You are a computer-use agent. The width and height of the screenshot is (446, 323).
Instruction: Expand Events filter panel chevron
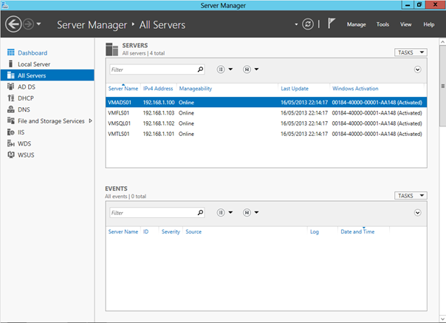coord(417,213)
